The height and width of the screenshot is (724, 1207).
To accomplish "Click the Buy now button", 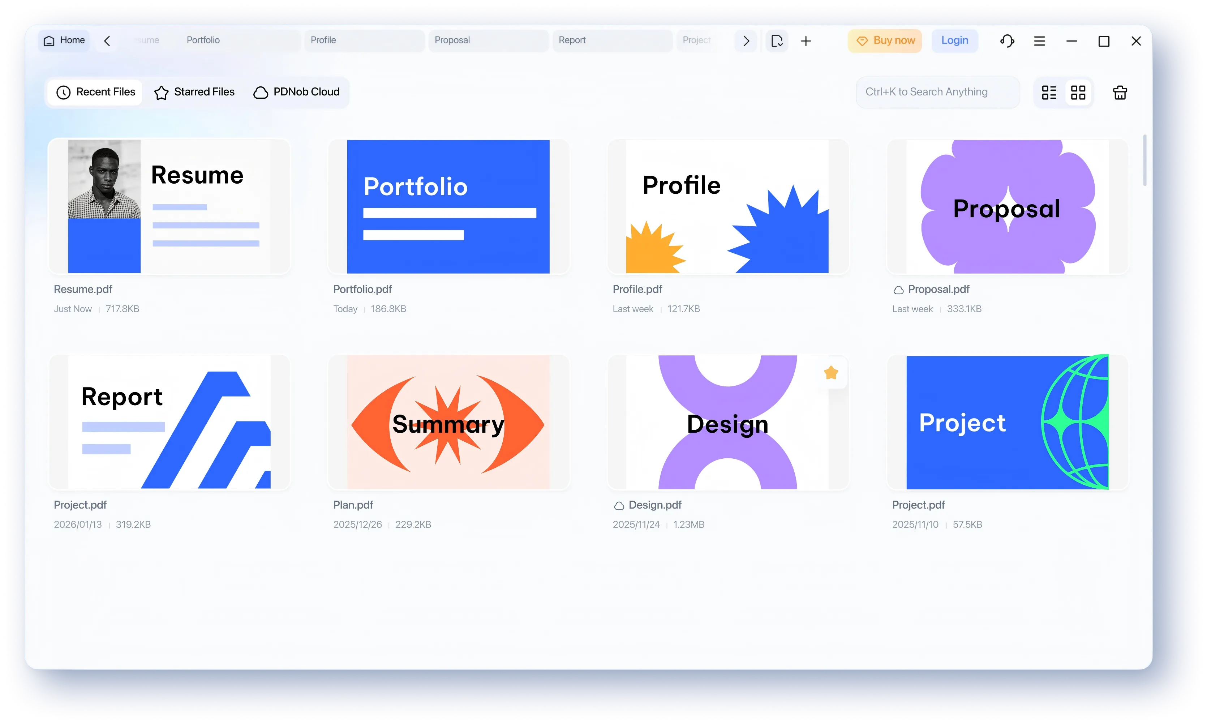I will click(x=884, y=40).
